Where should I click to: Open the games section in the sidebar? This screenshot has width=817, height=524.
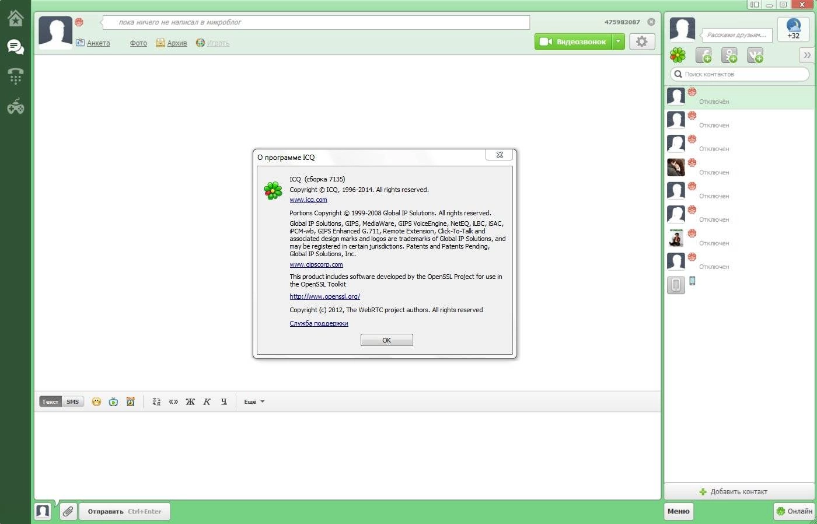pos(15,106)
